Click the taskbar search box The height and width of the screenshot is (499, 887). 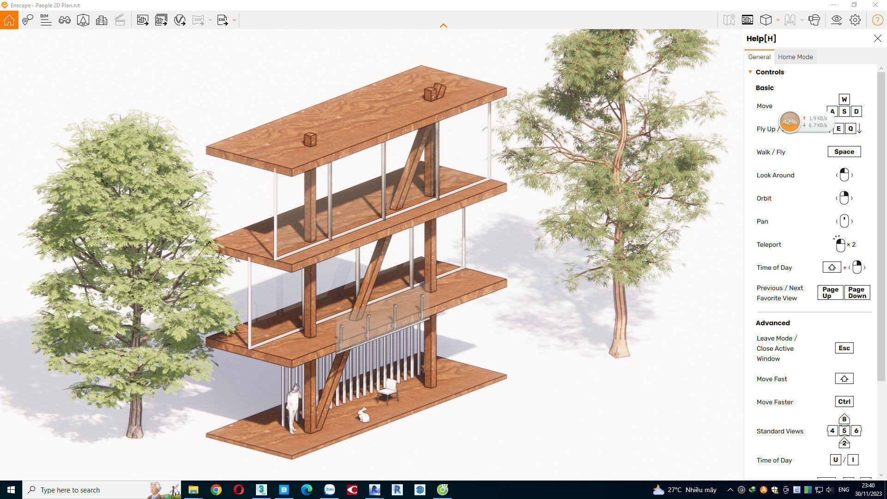[102, 490]
